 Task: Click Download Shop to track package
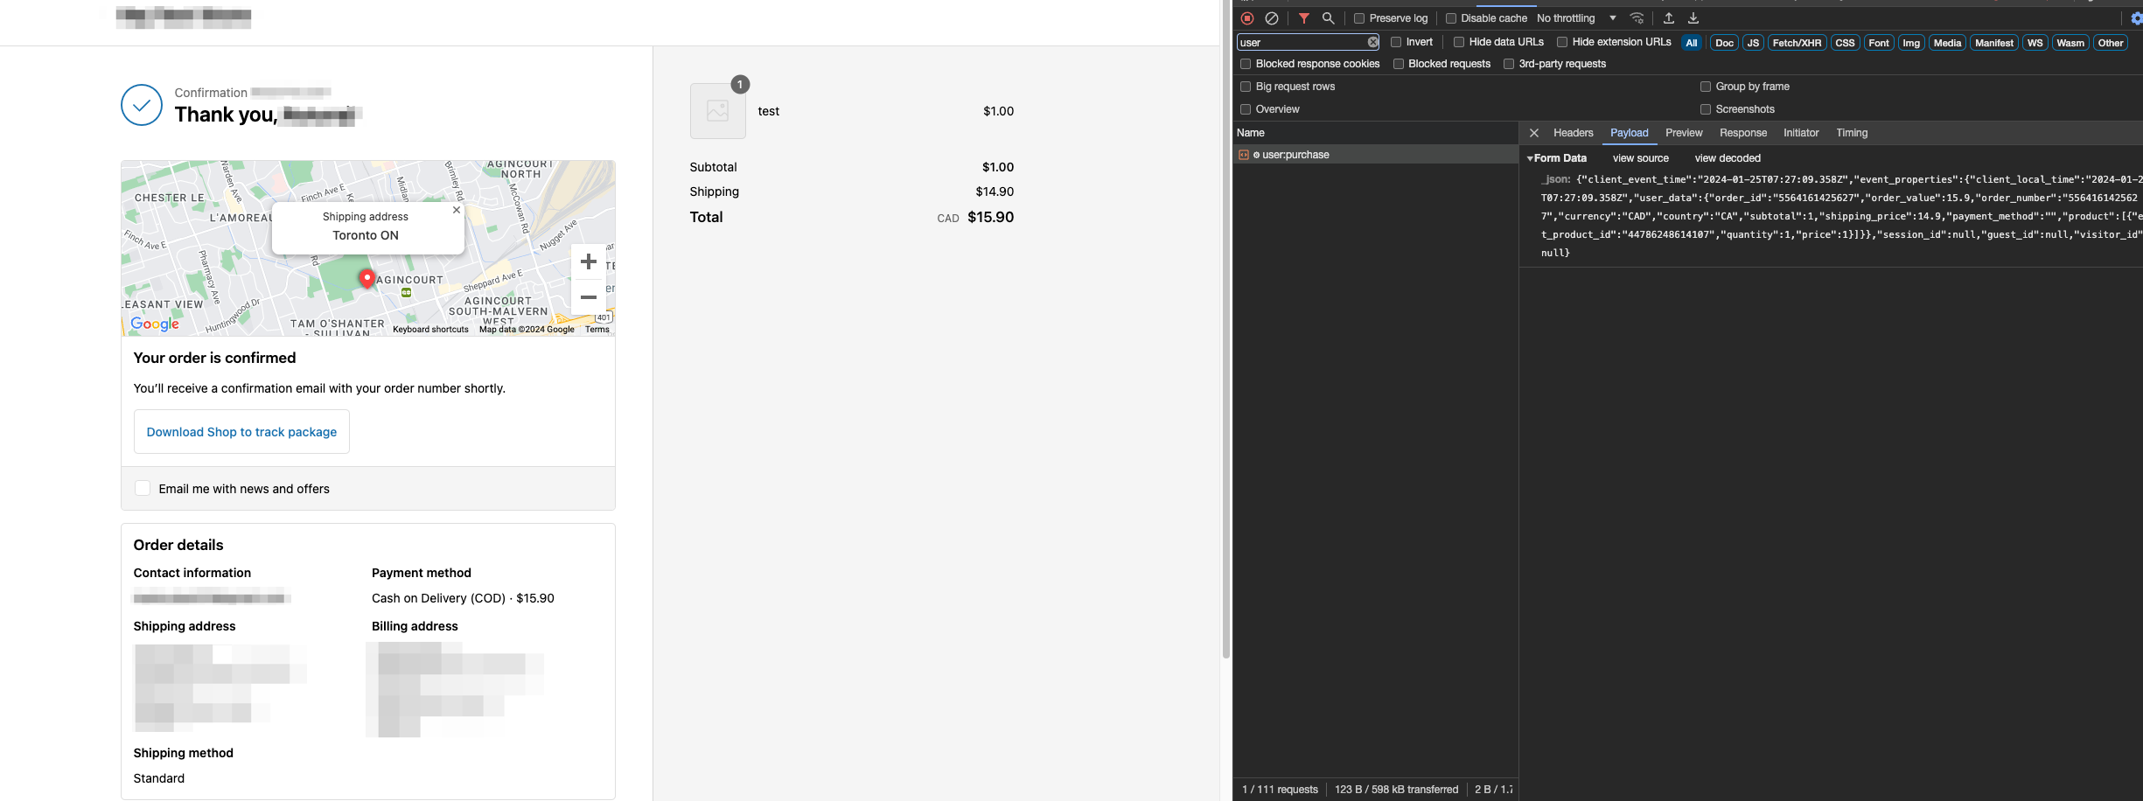coord(241,432)
